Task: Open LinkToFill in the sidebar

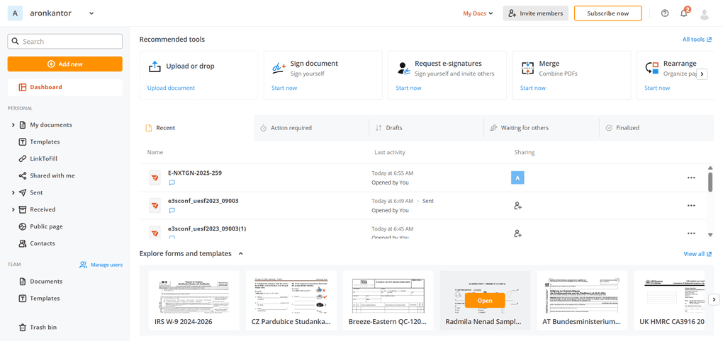Action: 43,158
